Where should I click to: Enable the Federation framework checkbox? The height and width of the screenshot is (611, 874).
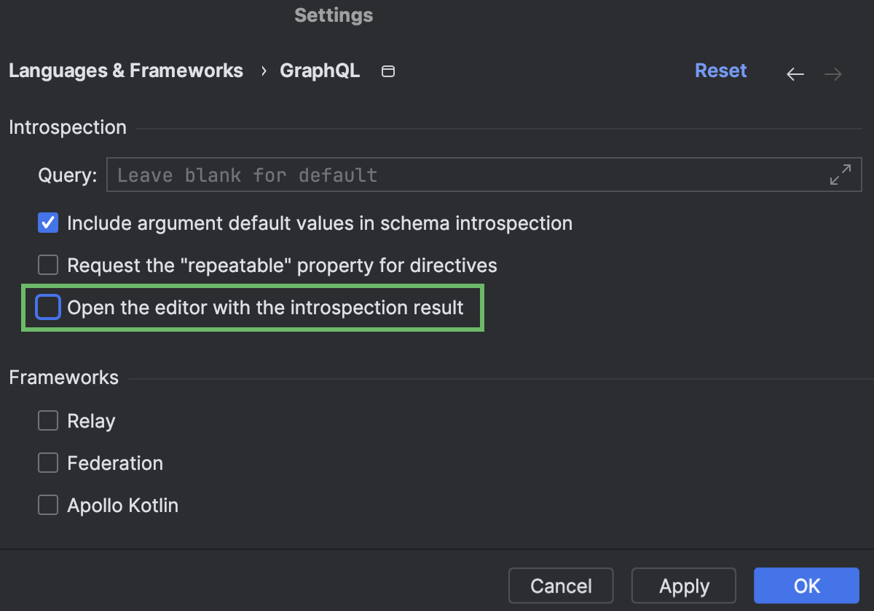48,463
